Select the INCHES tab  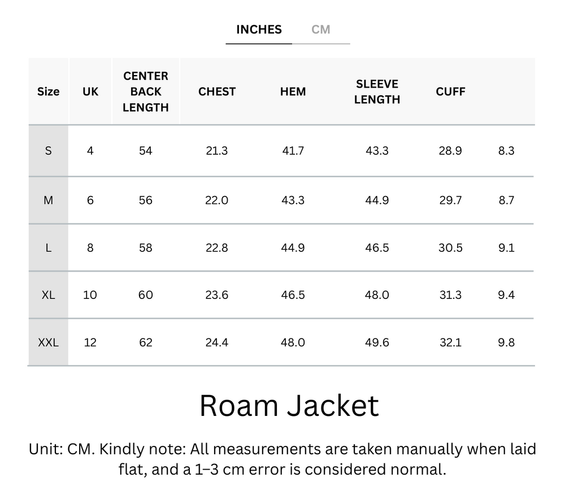click(258, 29)
